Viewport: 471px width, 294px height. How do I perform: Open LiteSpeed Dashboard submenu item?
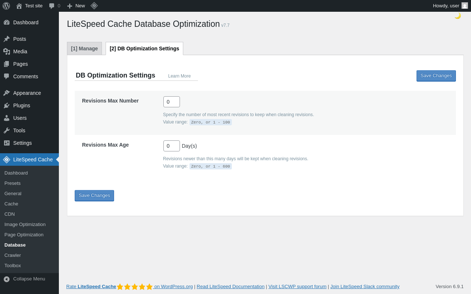[29, 173]
